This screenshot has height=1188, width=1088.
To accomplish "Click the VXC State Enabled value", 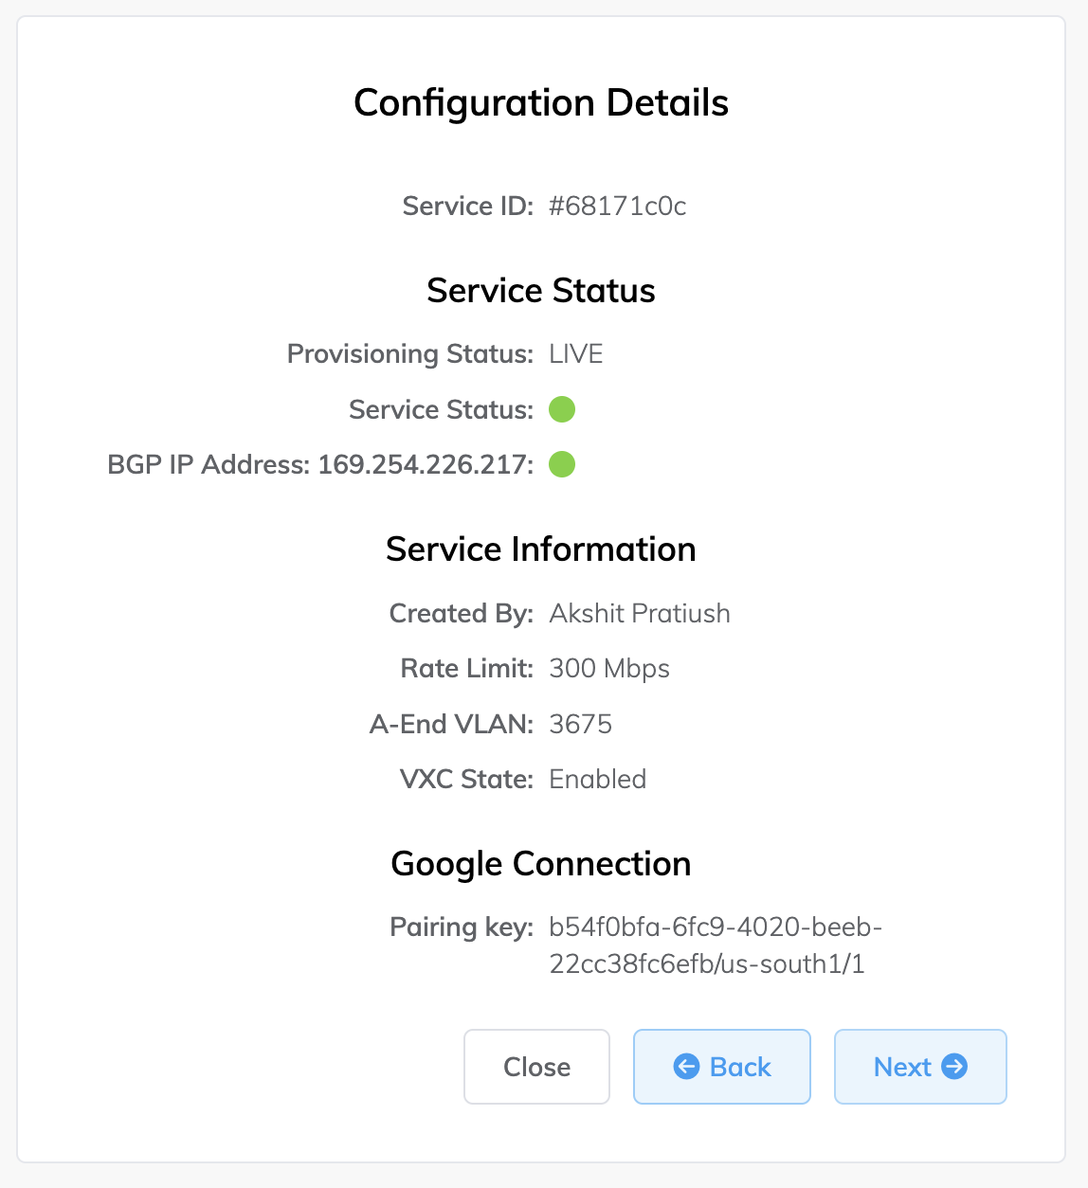I will point(597,780).
